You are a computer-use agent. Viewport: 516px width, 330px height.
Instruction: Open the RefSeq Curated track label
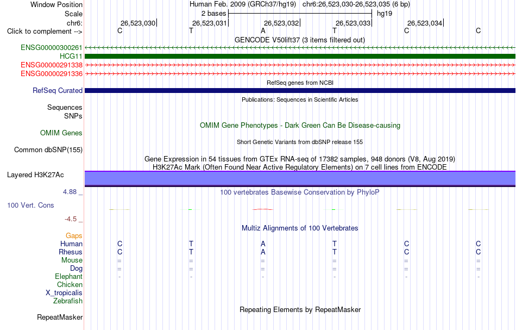(58, 91)
